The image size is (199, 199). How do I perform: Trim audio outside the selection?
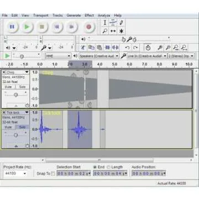(x=107, y=48)
